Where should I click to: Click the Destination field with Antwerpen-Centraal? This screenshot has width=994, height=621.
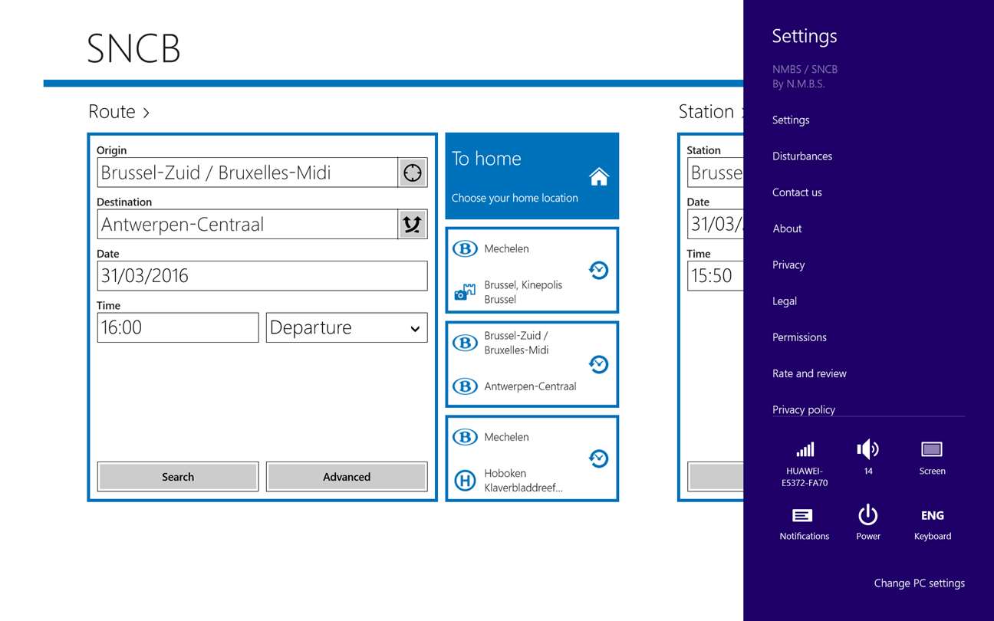(248, 224)
